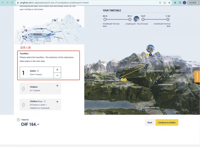Screen dimensions: 200x147
Task: Decrease Children 6–15 years count
Action: (57, 91)
